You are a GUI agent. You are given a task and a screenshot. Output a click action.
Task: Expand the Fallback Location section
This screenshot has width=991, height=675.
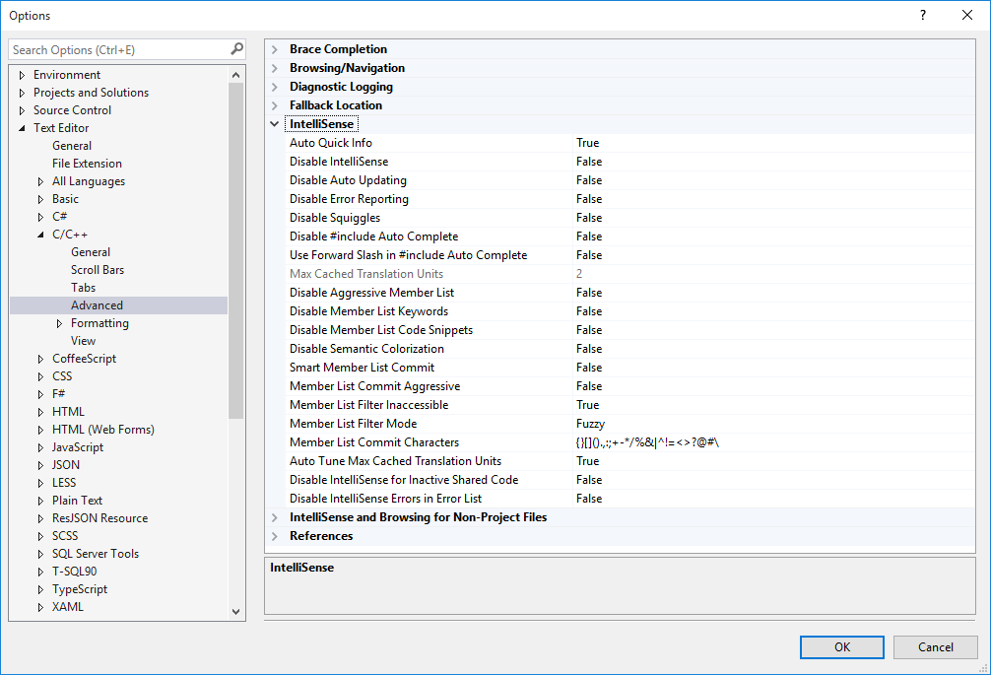(275, 105)
